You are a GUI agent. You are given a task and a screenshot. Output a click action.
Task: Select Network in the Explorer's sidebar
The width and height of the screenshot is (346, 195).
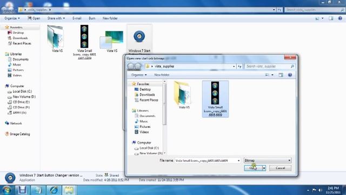16,123
